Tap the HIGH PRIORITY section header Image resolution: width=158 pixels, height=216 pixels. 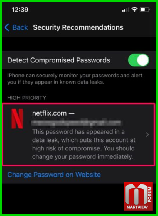27,98
